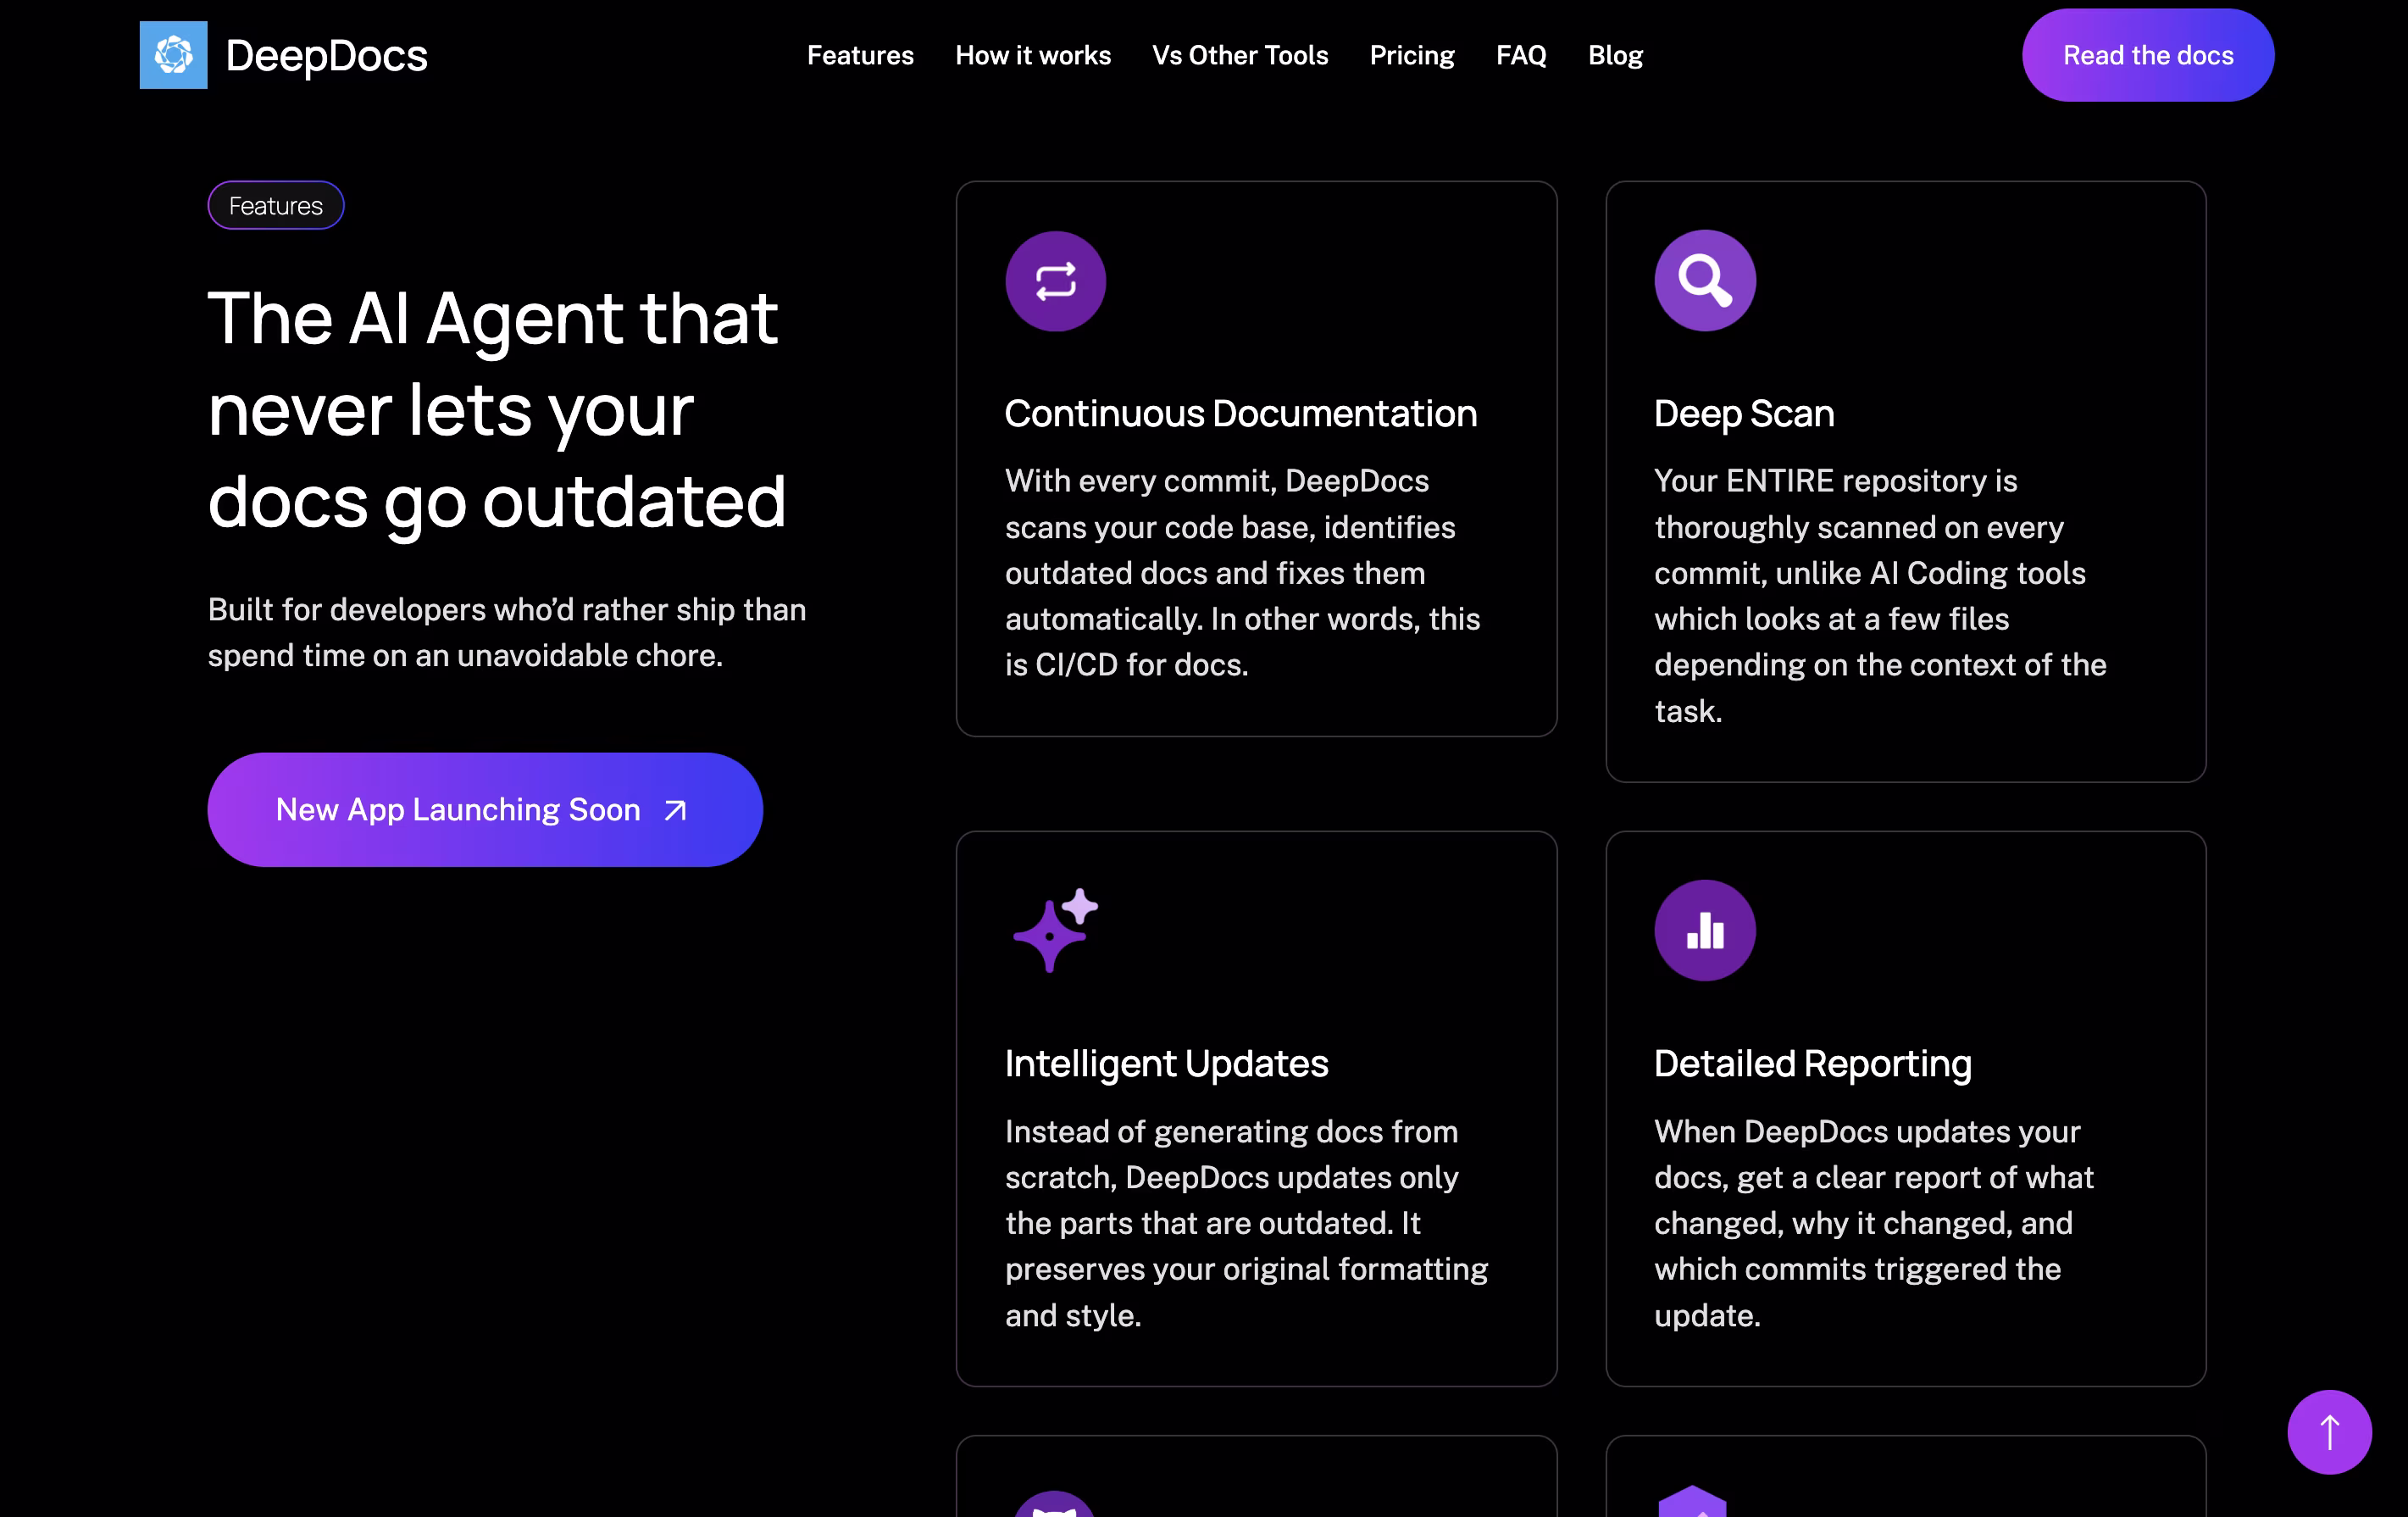Viewport: 2408px width, 1517px height.
Task: Navigate to the FAQ section
Action: click(1521, 55)
